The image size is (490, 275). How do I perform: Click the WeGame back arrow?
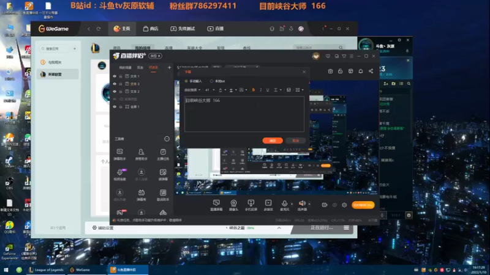pos(89,29)
